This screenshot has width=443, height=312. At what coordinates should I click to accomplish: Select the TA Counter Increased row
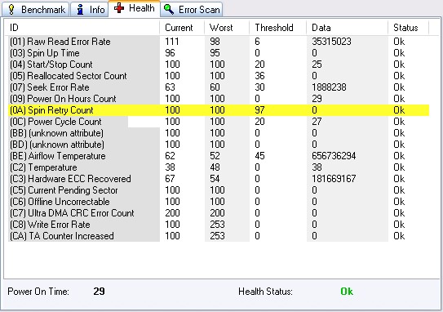click(219, 236)
